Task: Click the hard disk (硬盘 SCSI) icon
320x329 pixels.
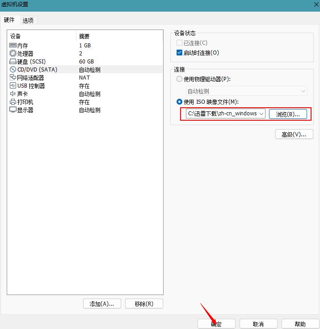Action: pyautogui.click(x=13, y=62)
